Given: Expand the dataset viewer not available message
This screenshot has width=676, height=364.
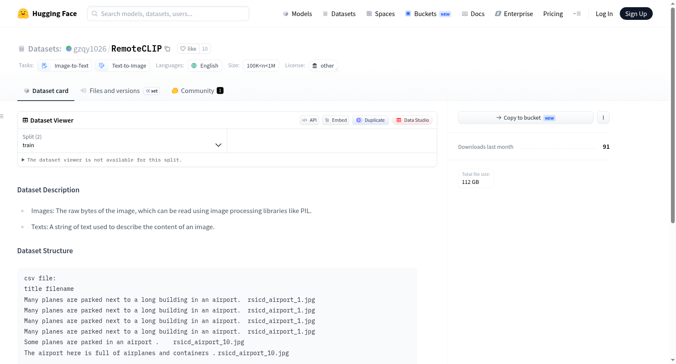Looking at the screenshot, I should point(102,160).
